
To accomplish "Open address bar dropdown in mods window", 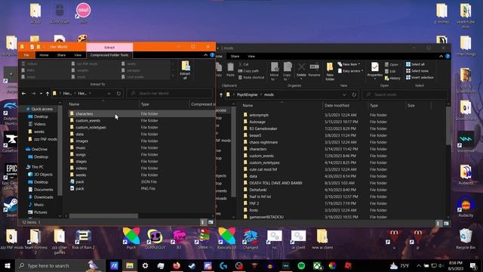I will tap(344, 94).
